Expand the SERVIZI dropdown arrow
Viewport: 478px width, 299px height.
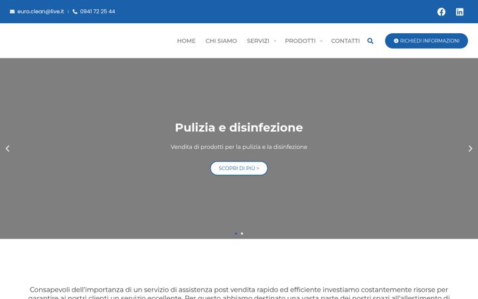(275, 41)
